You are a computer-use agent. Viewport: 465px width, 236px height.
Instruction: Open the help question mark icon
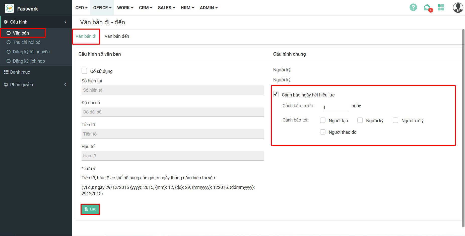413,8
